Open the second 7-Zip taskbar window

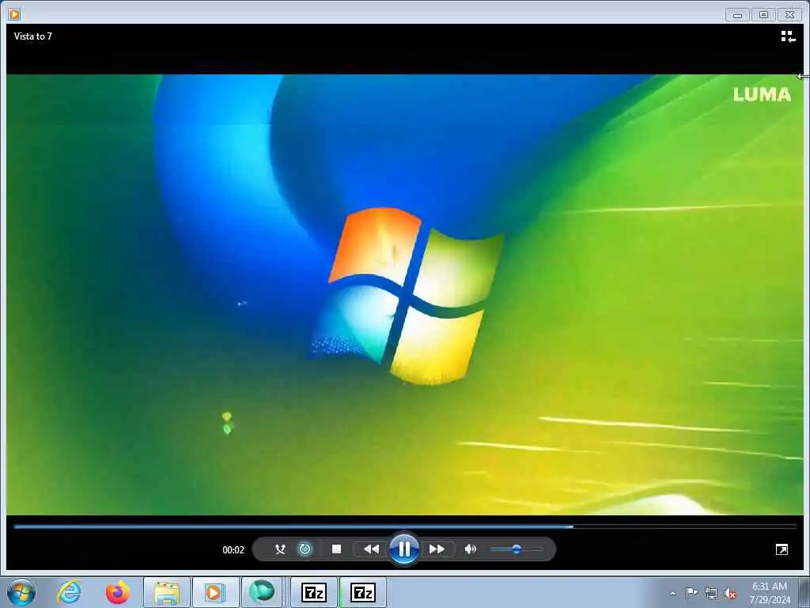[362, 592]
